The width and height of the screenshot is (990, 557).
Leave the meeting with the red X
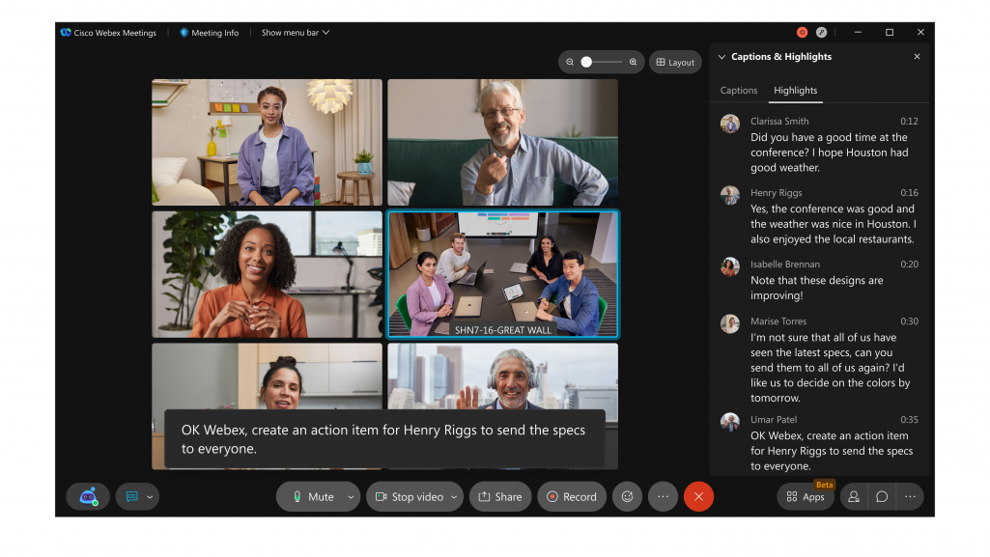[x=698, y=496]
